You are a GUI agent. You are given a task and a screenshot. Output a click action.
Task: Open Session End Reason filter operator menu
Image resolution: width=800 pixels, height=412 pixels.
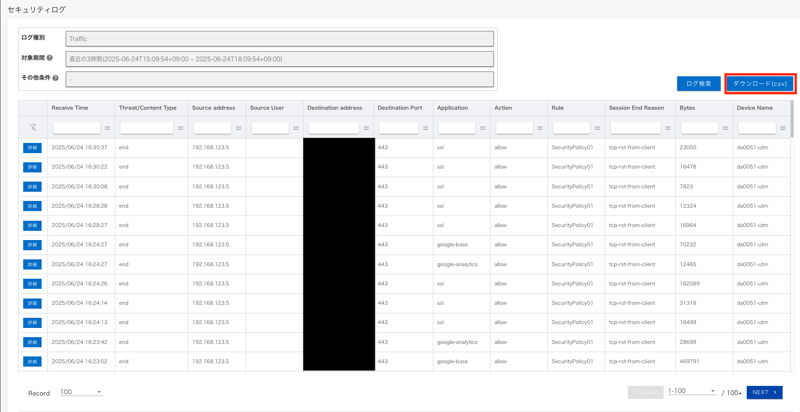click(x=668, y=128)
